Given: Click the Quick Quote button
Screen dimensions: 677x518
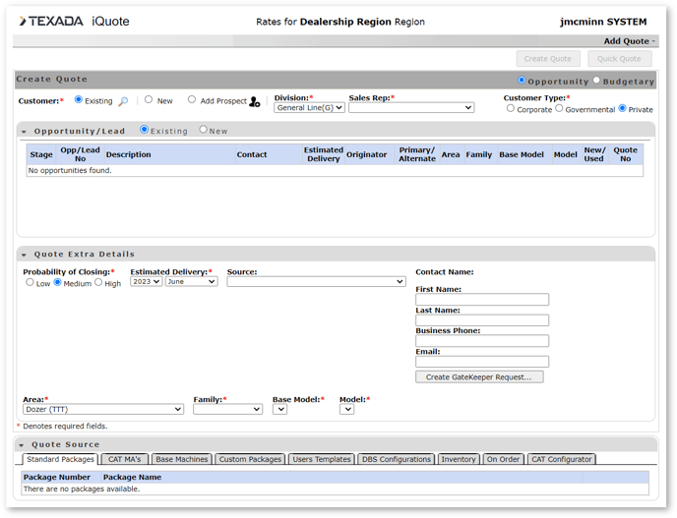Looking at the screenshot, I should [x=619, y=59].
